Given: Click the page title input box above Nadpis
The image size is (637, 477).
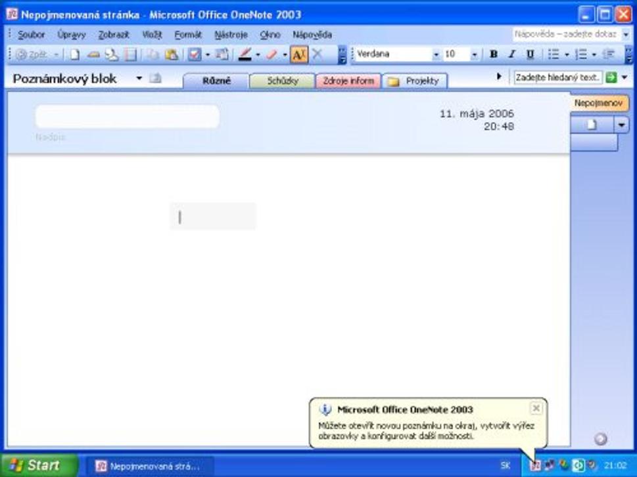Looking at the screenshot, I should (x=128, y=117).
